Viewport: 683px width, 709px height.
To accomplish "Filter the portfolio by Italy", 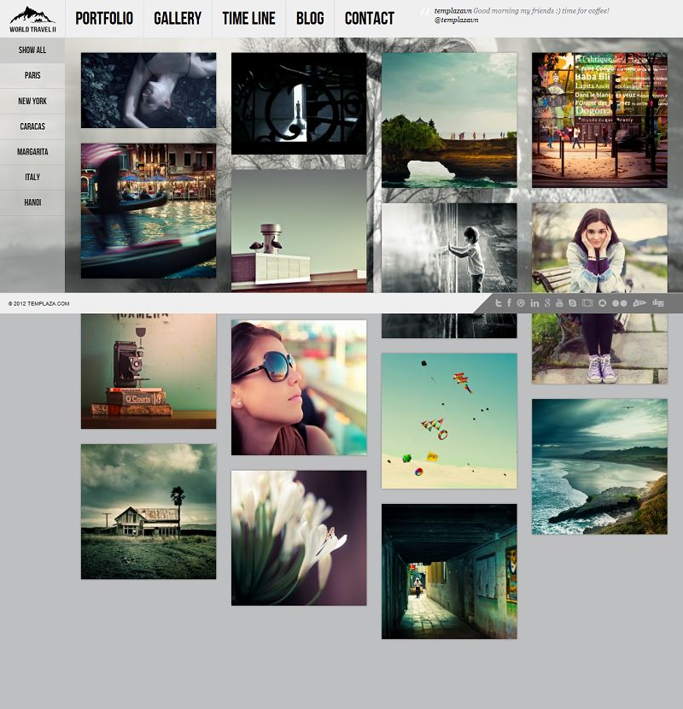I will 32,178.
